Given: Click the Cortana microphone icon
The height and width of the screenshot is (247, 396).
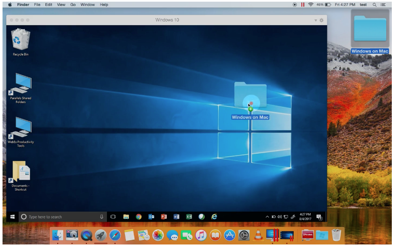Looking at the screenshot, I should pyautogui.click(x=101, y=217).
